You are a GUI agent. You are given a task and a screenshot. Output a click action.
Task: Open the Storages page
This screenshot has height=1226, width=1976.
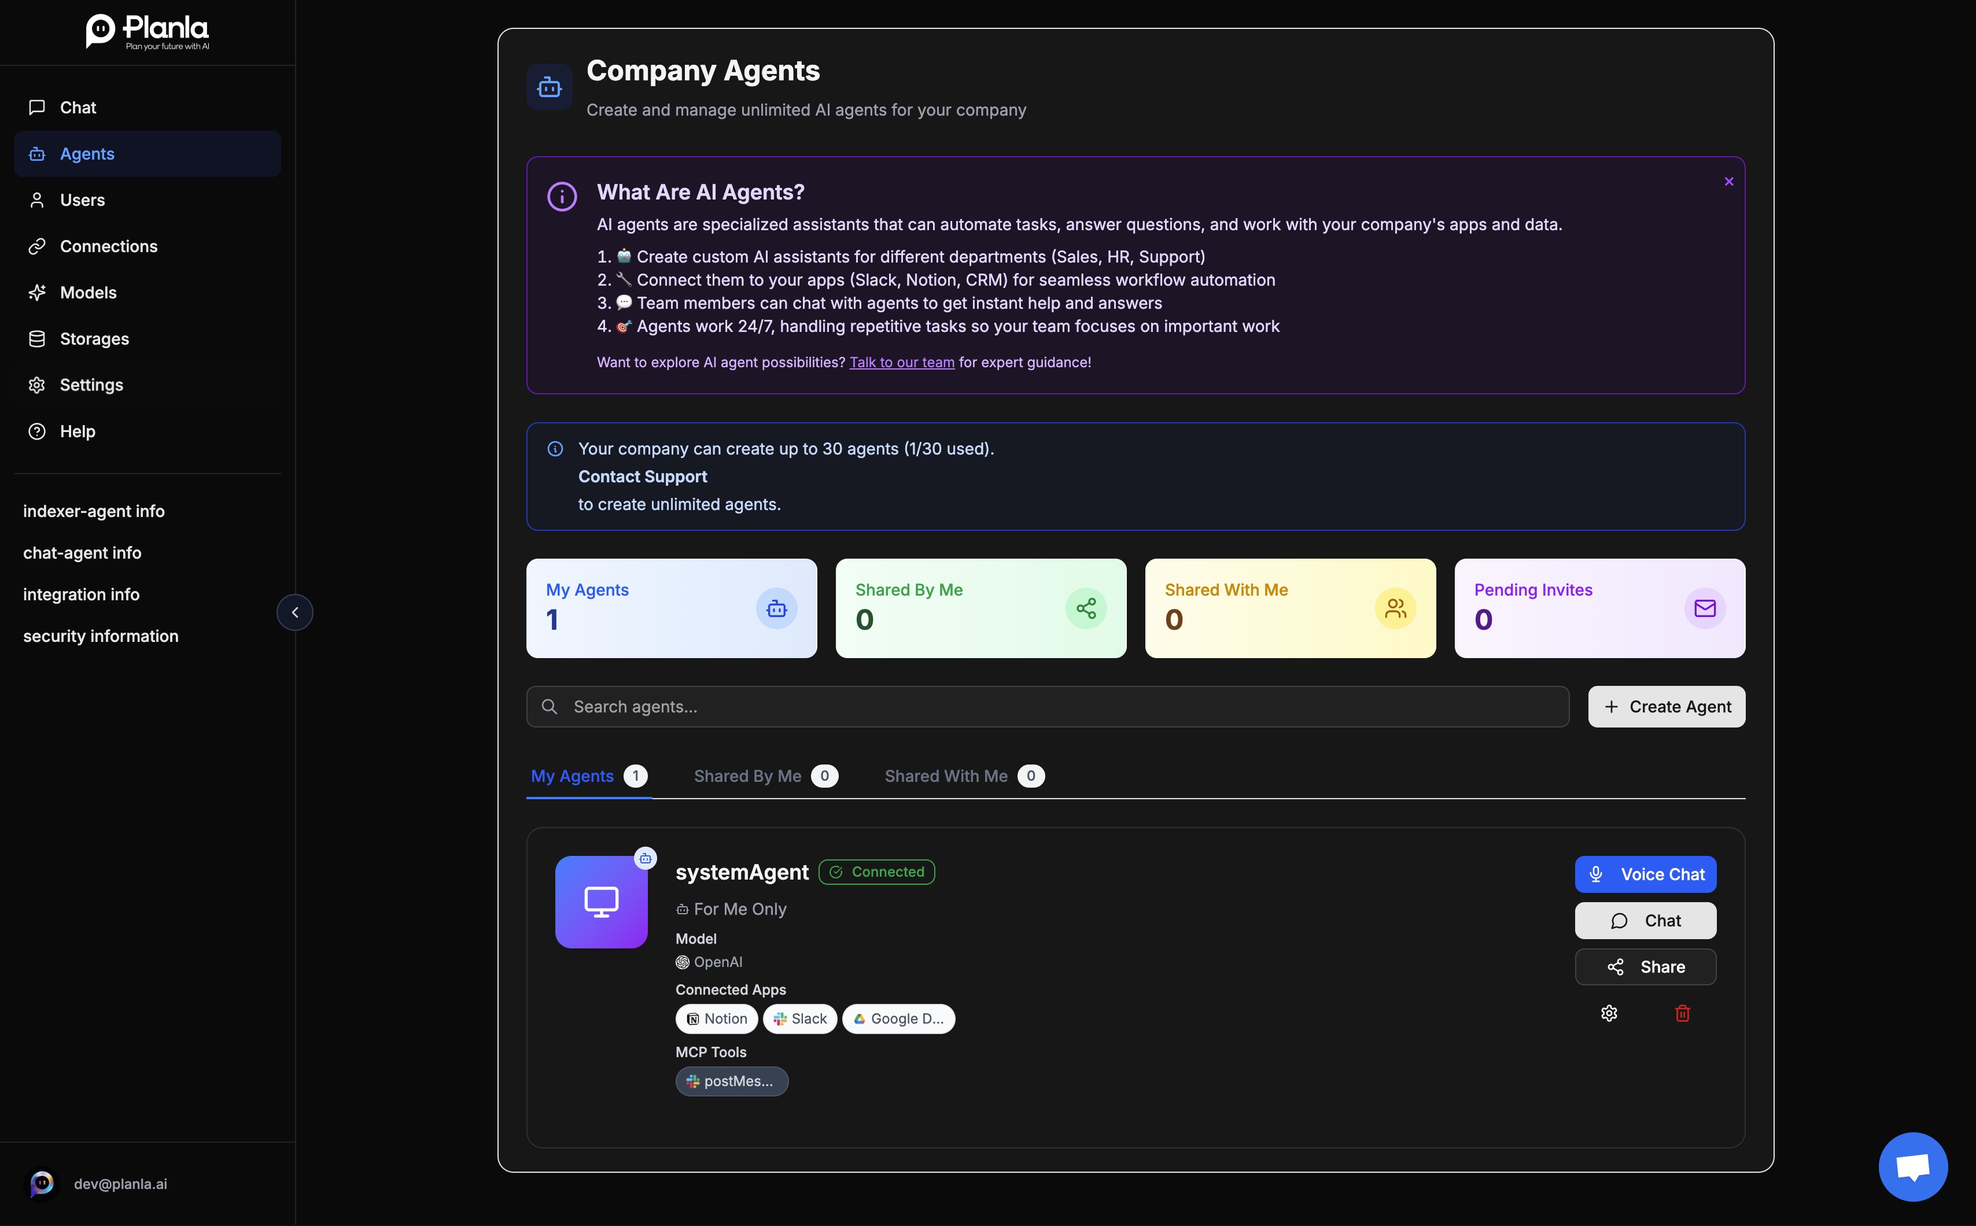point(148,339)
